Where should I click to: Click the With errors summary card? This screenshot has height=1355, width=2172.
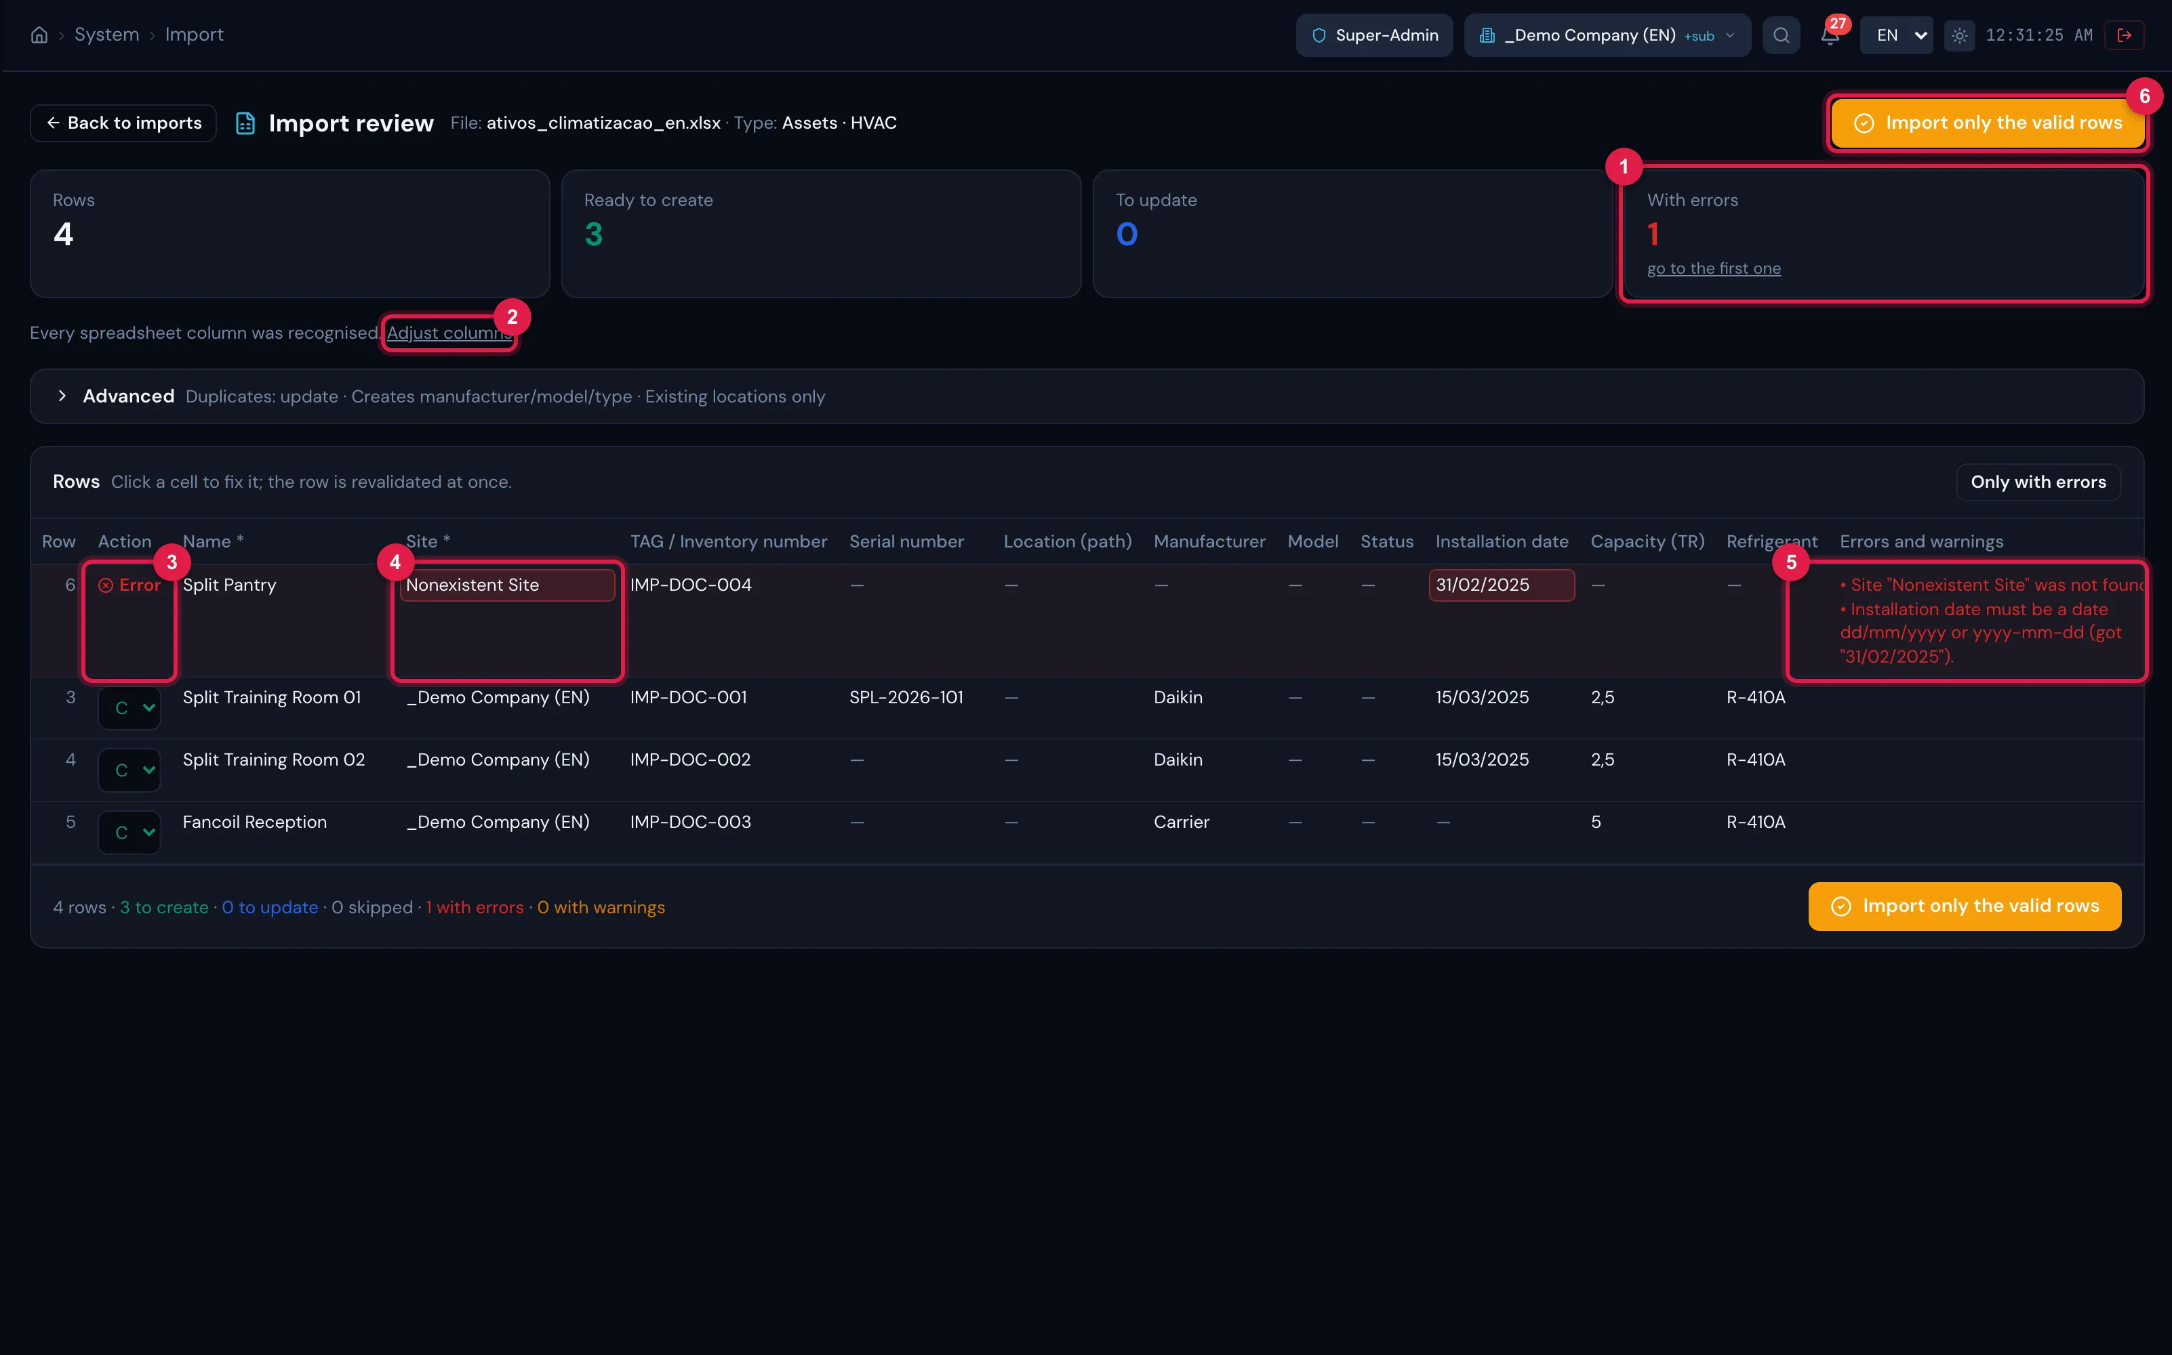coord(1883,233)
